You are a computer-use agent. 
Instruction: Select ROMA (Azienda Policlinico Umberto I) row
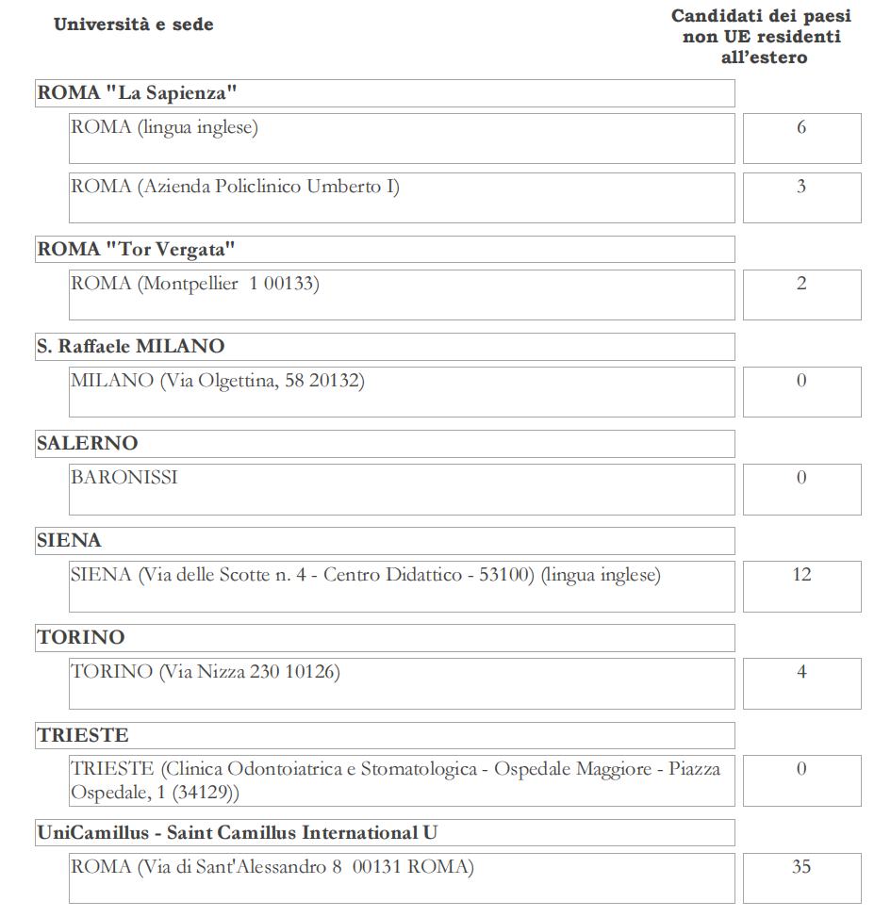coord(402,198)
